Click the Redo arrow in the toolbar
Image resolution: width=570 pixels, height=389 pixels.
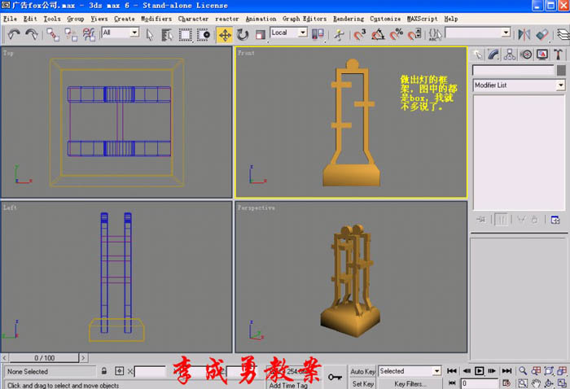click(32, 34)
